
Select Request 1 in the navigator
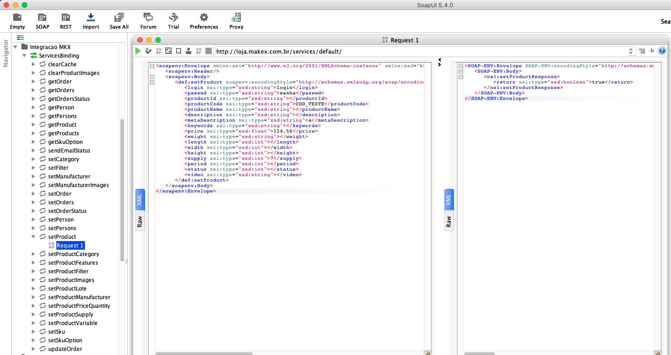(70, 246)
